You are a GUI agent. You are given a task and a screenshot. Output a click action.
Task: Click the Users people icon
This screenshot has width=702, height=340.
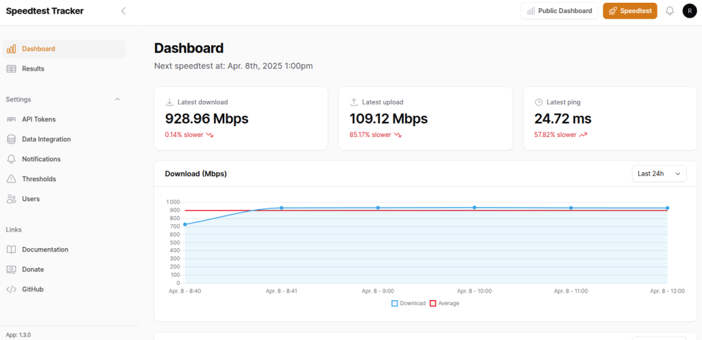[12, 199]
